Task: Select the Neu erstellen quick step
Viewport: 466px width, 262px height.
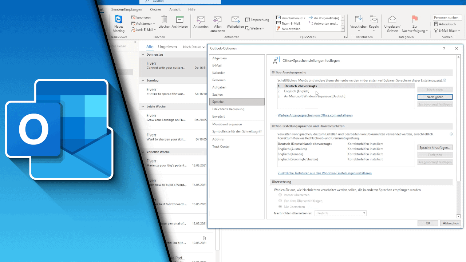Action: [288, 29]
